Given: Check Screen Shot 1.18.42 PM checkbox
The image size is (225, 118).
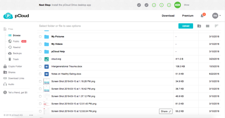Looking at the screenshot, I should click(40, 89).
